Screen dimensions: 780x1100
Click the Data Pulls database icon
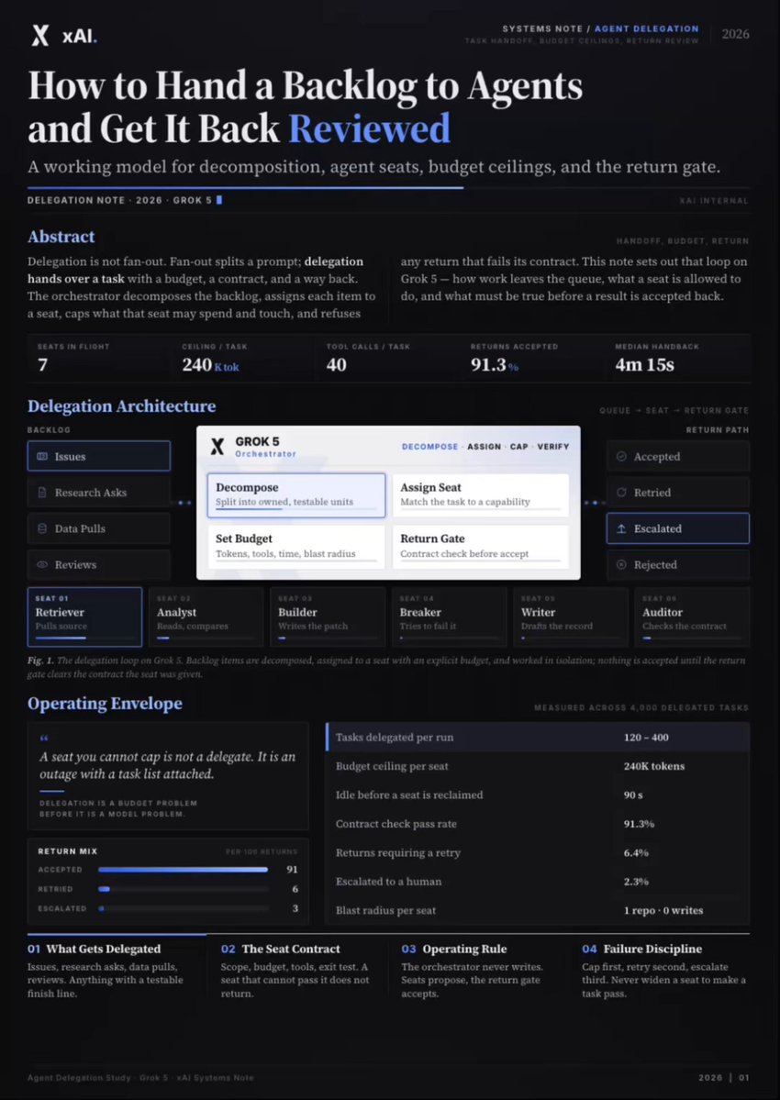pyautogui.click(x=42, y=528)
